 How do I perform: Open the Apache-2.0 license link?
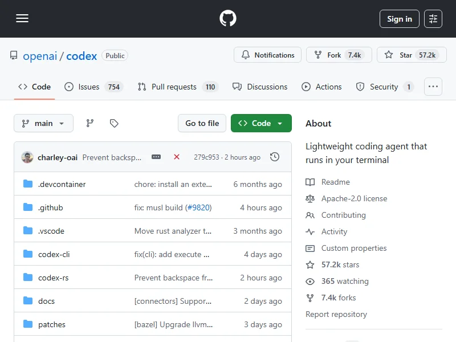pyautogui.click(x=353, y=198)
